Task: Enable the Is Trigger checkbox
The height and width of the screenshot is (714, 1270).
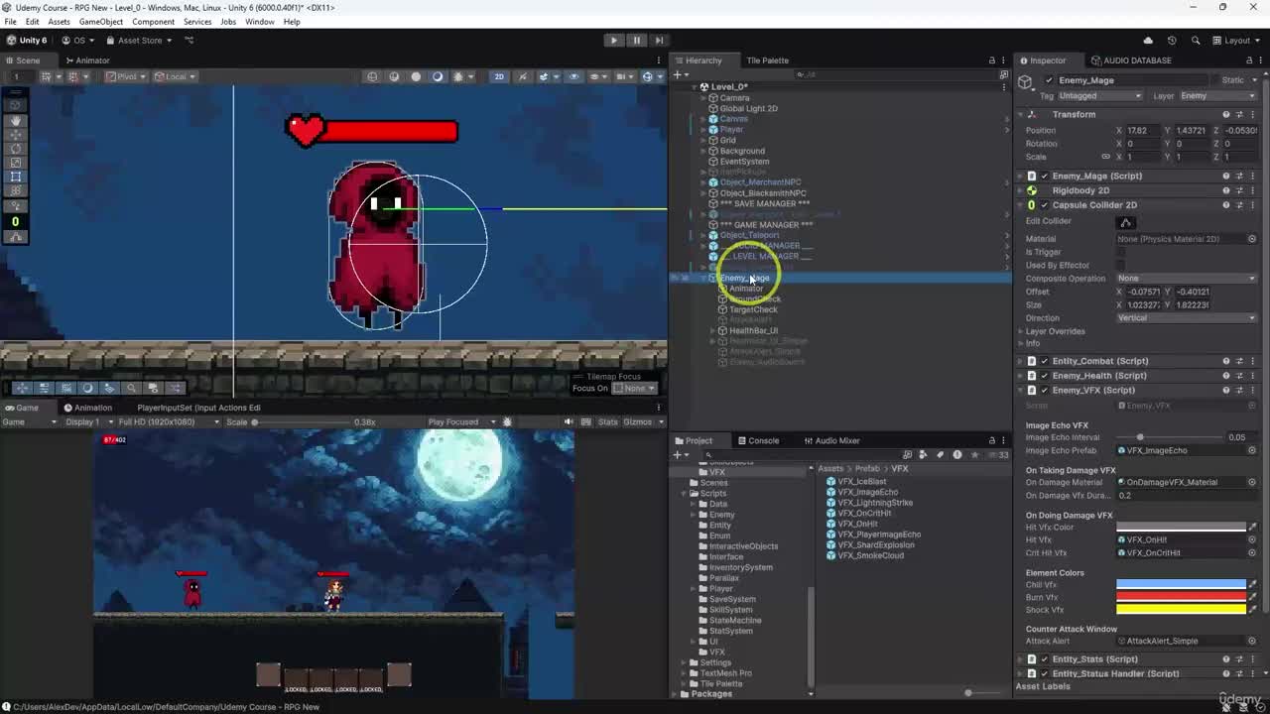Action: coord(1121,252)
